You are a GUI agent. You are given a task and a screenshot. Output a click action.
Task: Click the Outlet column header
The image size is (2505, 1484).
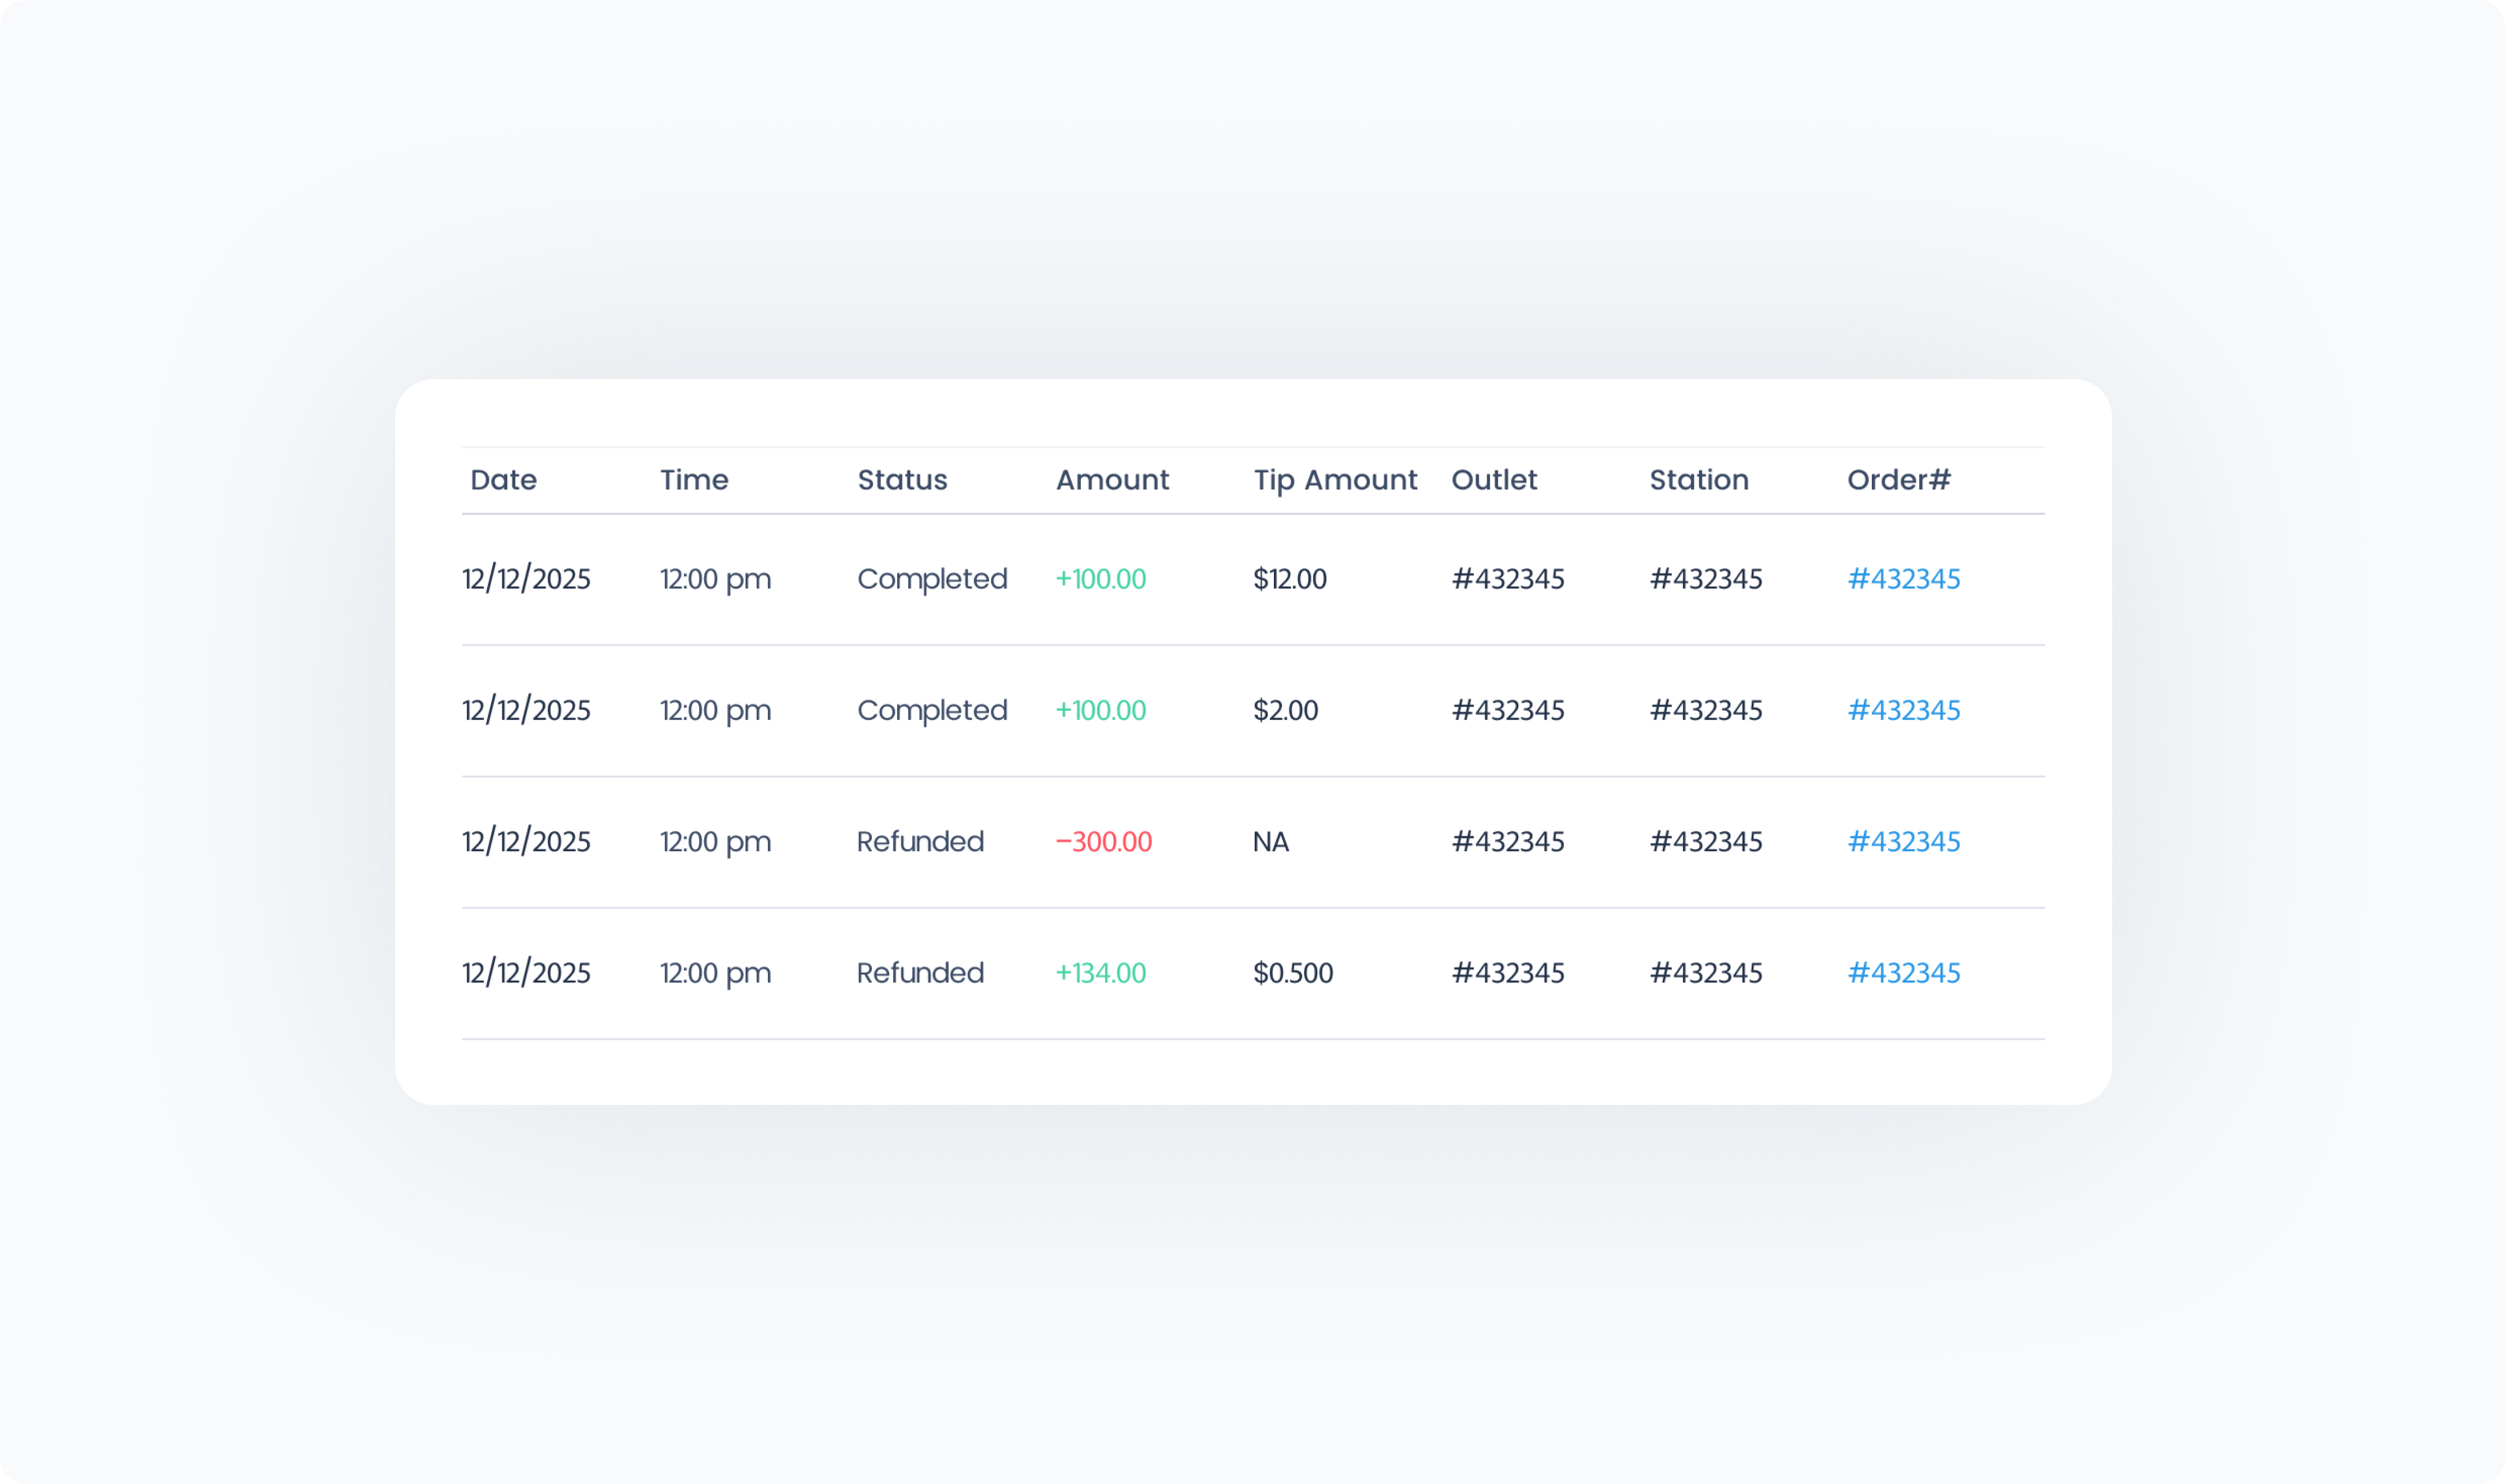tap(1493, 480)
